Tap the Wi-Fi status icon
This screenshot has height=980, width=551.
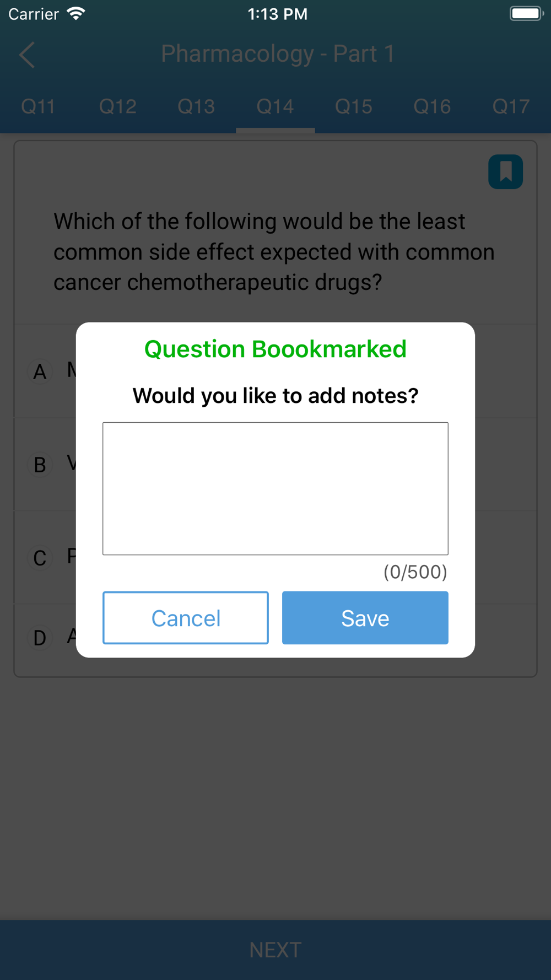pyautogui.click(x=76, y=14)
